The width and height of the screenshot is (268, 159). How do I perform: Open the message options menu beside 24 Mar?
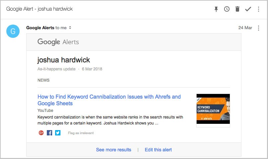[259, 28]
